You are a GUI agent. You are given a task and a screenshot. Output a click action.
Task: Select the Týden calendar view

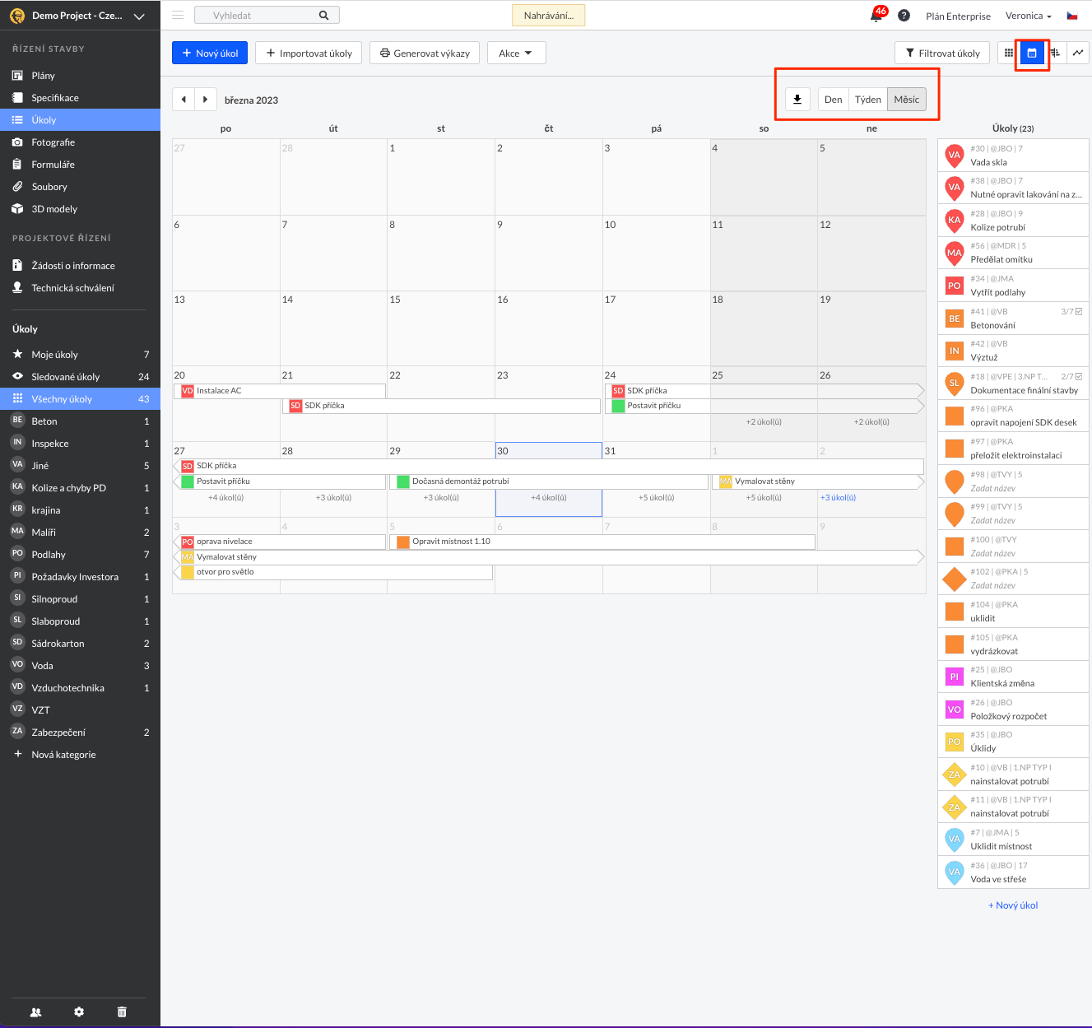867,100
